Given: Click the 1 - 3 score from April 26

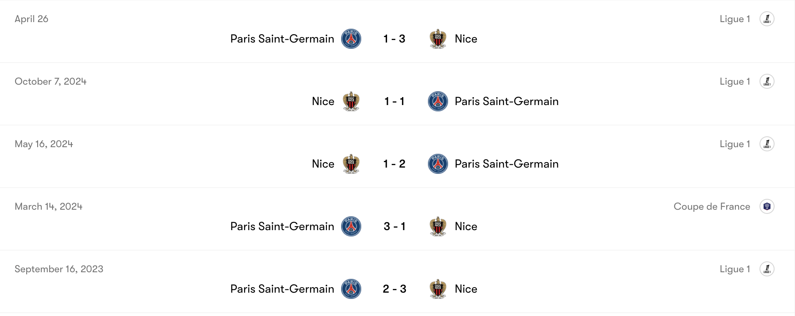Looking at the screenshot, I should (394, 38).
